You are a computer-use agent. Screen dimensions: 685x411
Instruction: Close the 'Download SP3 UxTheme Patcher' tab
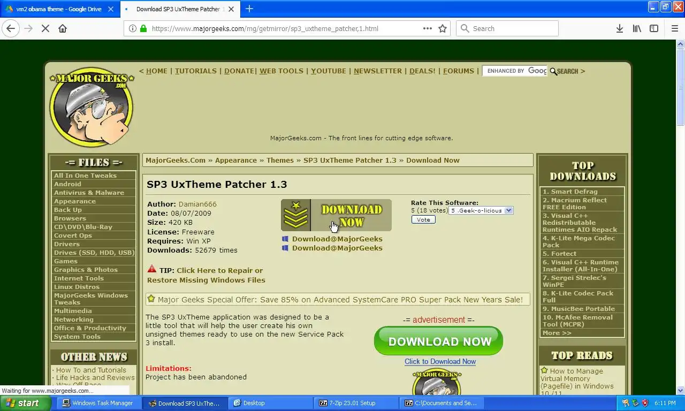(231, 9)
